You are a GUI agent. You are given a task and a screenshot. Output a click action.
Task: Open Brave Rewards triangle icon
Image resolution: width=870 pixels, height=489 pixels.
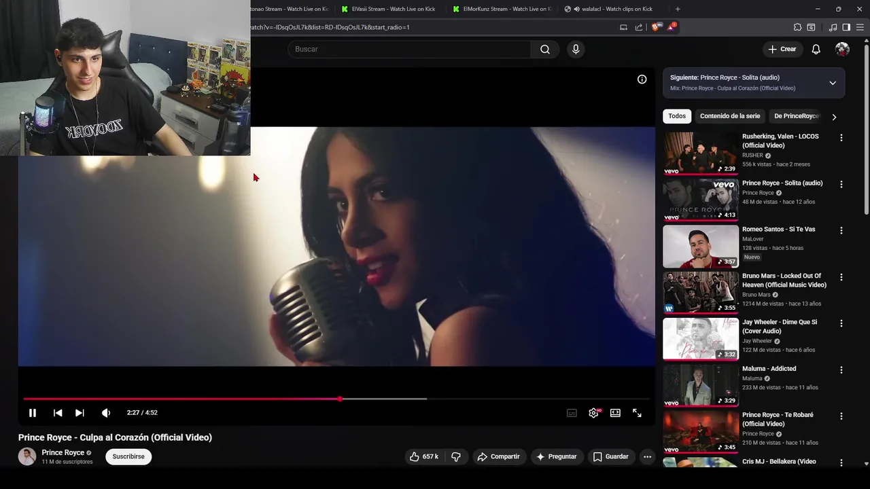click(672, 27)
